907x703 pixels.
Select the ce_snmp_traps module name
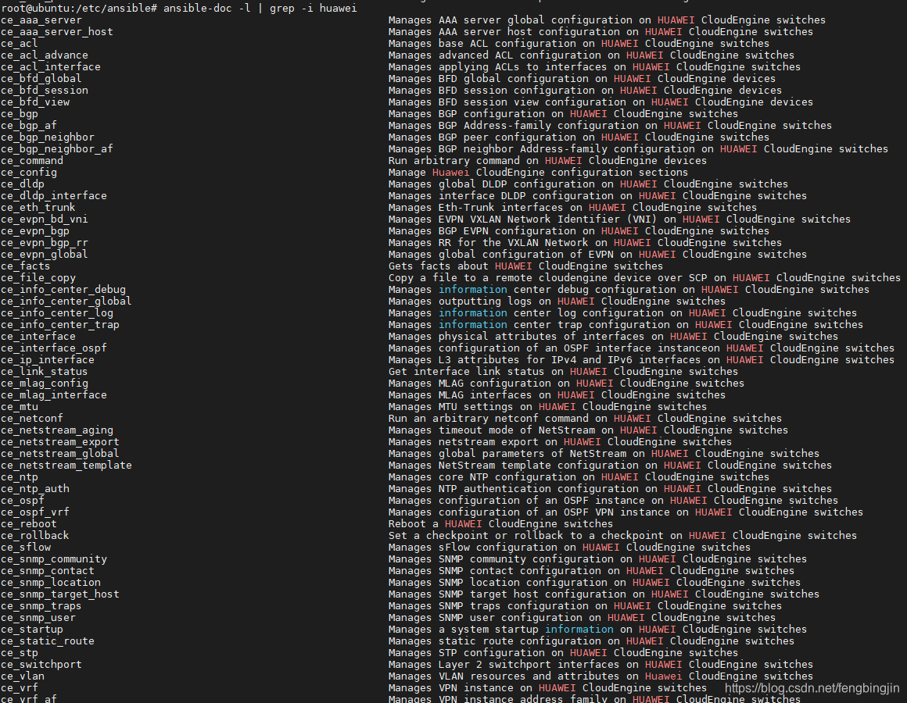(x=41, y=606)
